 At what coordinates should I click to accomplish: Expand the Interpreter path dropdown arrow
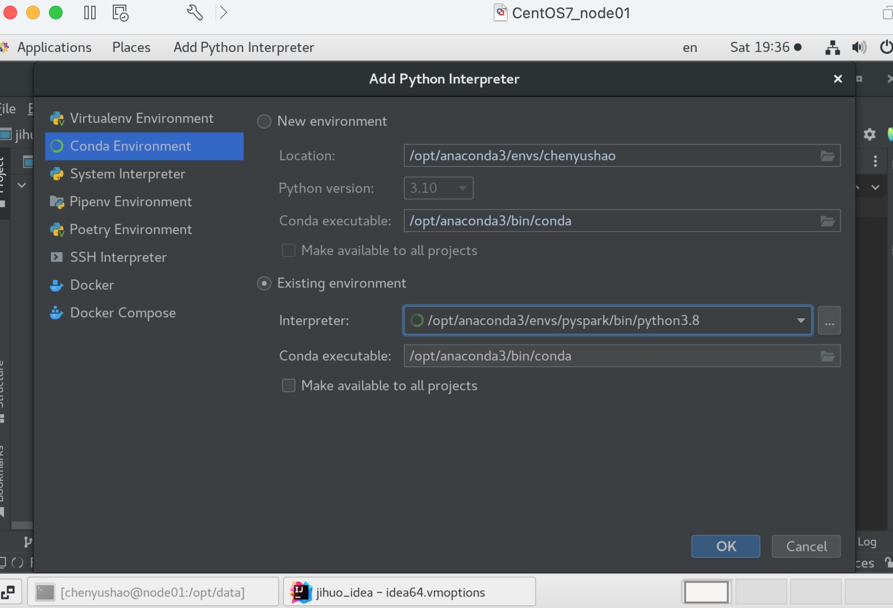tap(801, 321)
